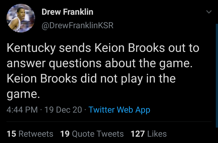Screen dimensions: 218x143
Task: Click the final word "game." in tweet
Action: (23, 94)
